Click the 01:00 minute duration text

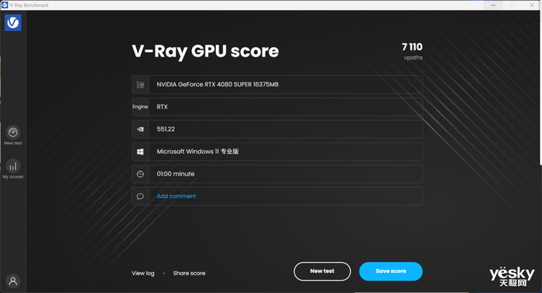pyautogui.click(x=176, y=174)
